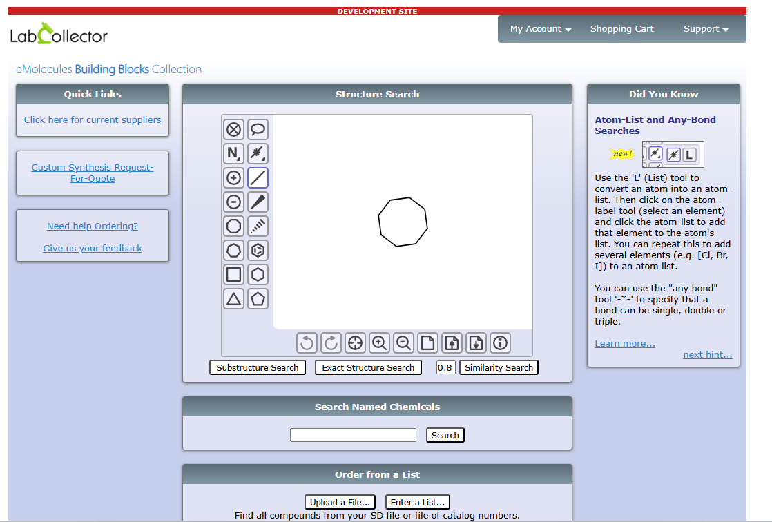Click the Quick Links panel header
Image resolution: width=772 pixels, height=522 pixels.
(x=93, y=94)
